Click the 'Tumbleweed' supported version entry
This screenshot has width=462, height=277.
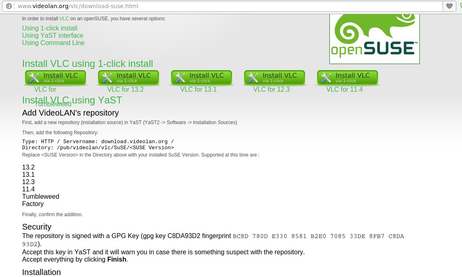41,197
